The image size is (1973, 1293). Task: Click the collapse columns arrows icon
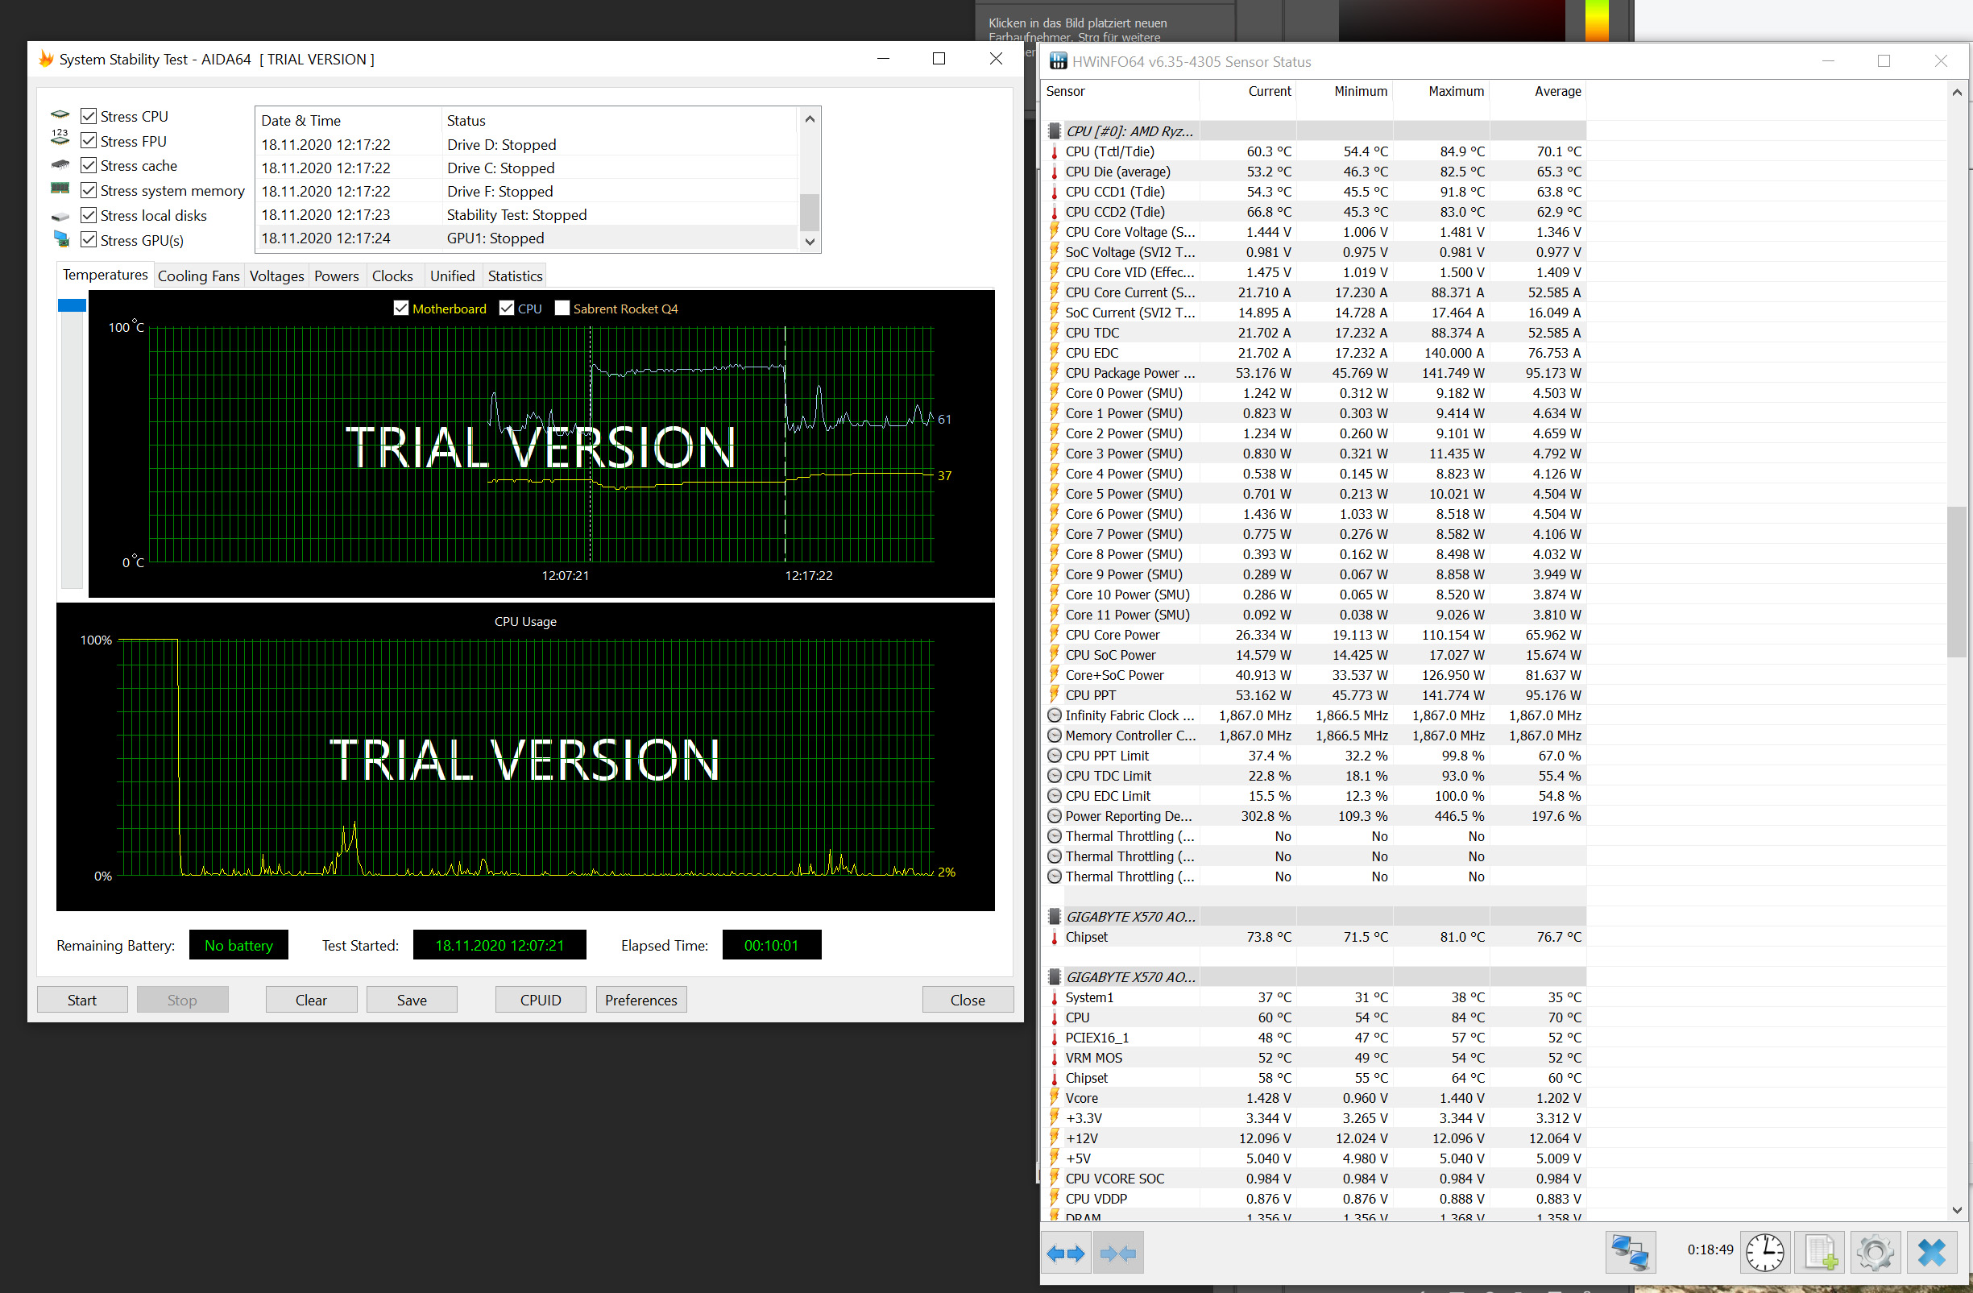(1117, 1254)
